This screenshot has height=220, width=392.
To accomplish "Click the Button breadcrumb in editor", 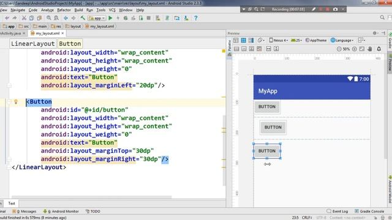I will point(70,43).
